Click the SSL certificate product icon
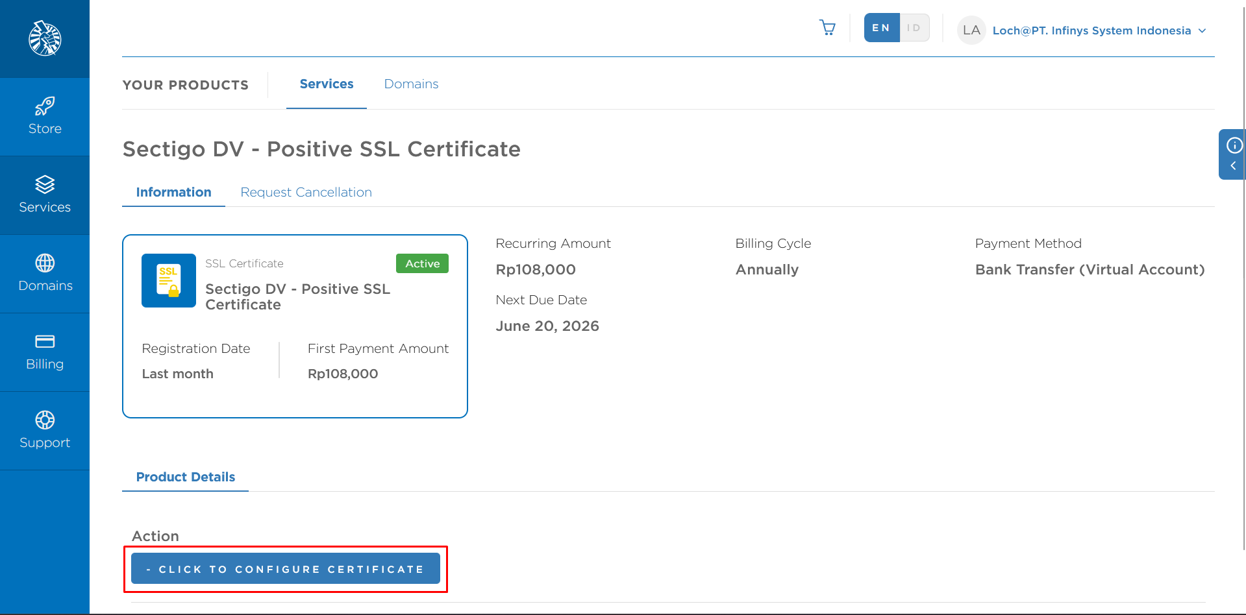1246x615 pixels. pyautogui.click(x=169, y=280)
